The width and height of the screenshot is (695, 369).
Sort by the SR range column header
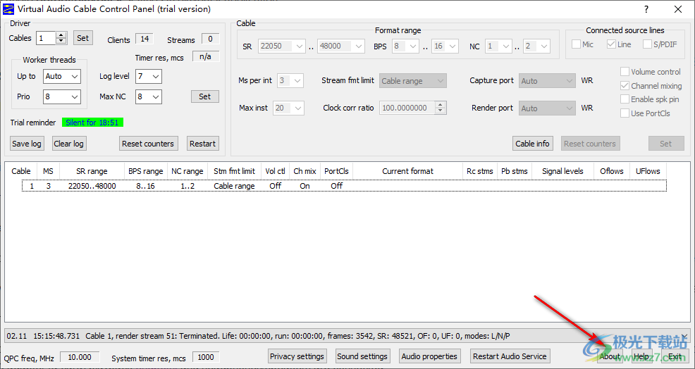(92, 171)
